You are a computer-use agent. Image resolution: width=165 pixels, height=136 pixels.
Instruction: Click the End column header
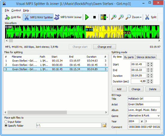pos(76,57)
